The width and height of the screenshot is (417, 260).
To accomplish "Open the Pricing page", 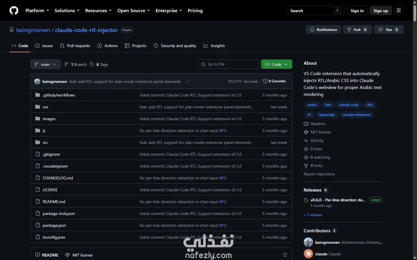I will point(195,11).
